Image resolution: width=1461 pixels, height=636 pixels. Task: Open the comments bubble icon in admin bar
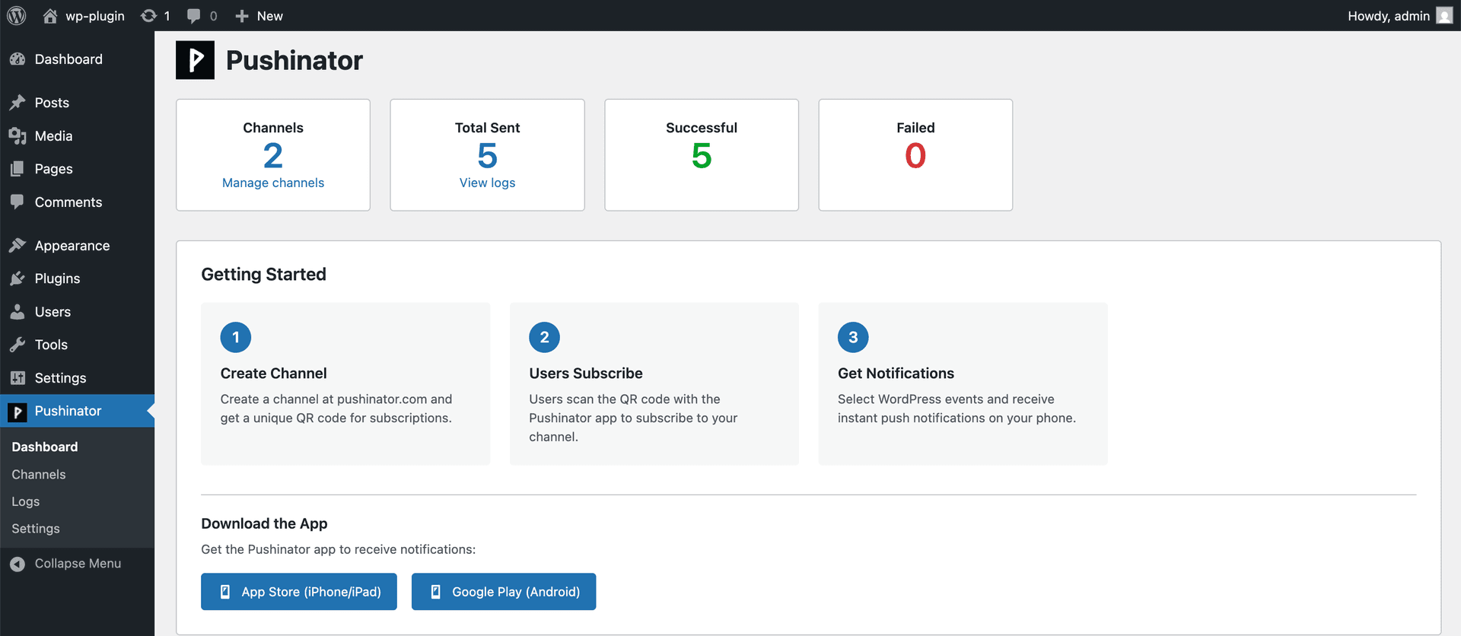point(194,15)
